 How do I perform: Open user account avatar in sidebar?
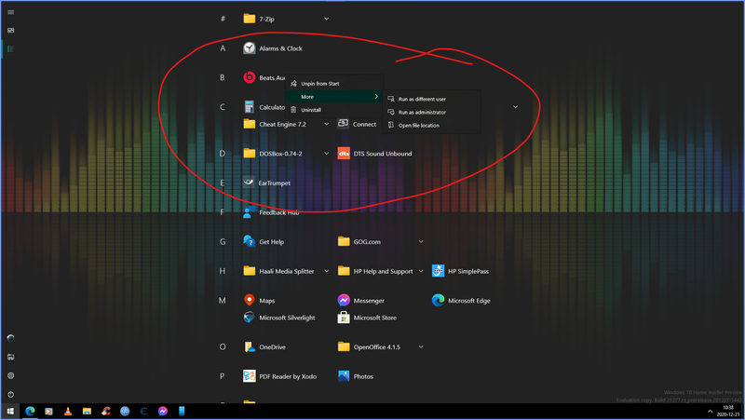click(10, 338)
